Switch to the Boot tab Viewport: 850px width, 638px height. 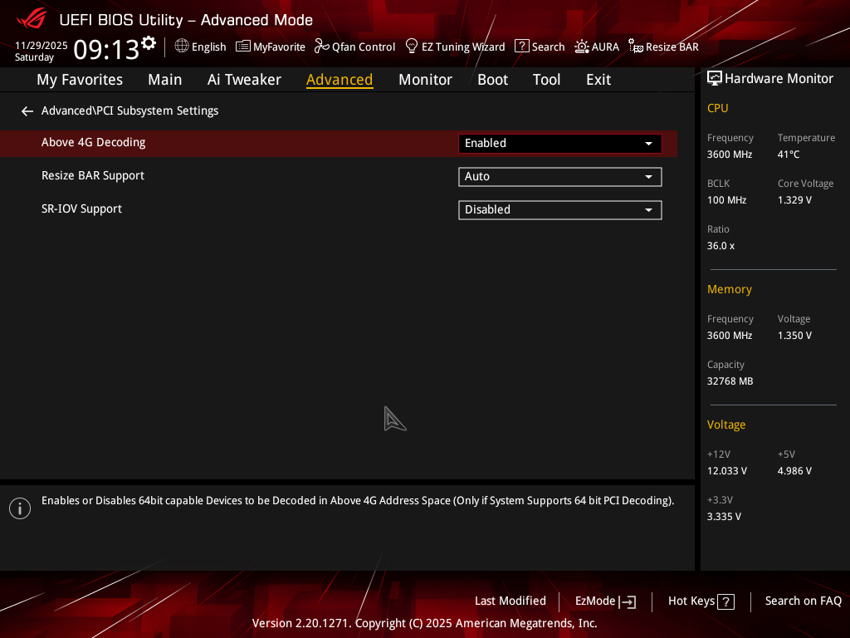pos(492,80)
